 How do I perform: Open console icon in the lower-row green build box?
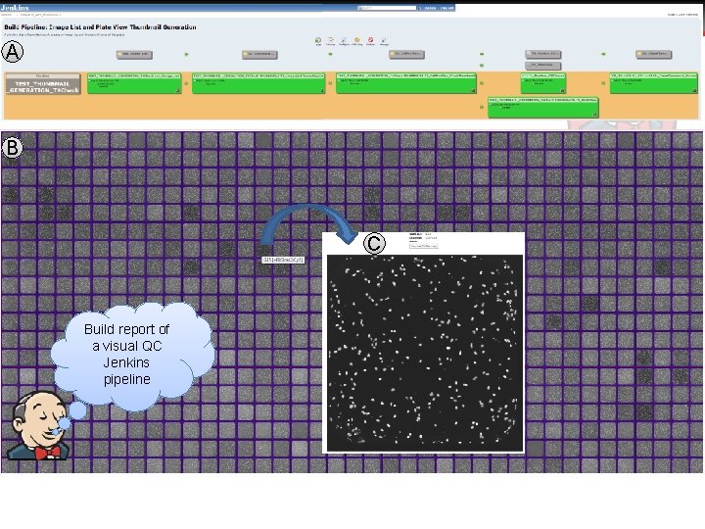(595, 115)
